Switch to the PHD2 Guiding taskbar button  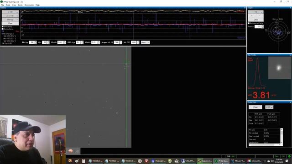click(x=221, y=161)
